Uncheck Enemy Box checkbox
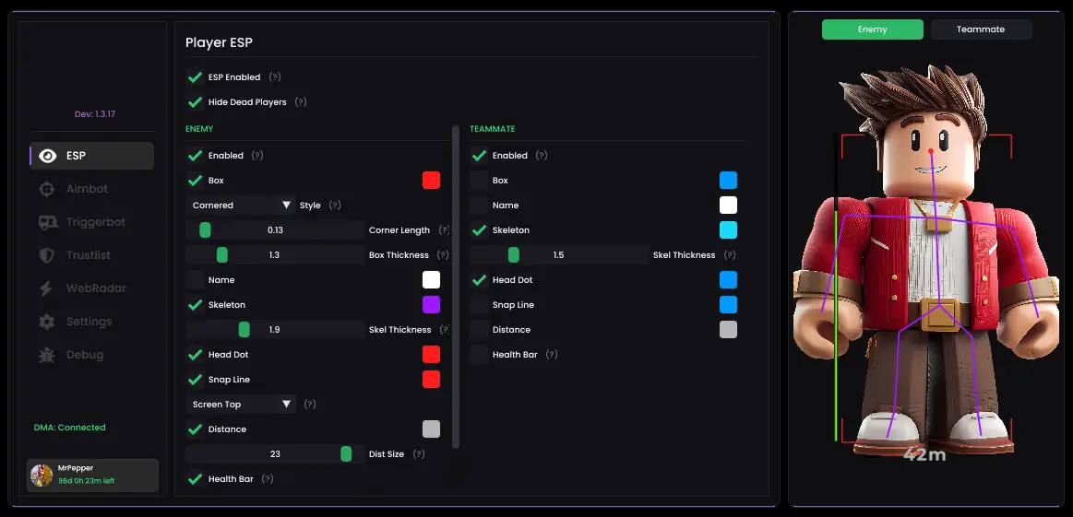The image size is (1073, 517). [x=195, y=181]
